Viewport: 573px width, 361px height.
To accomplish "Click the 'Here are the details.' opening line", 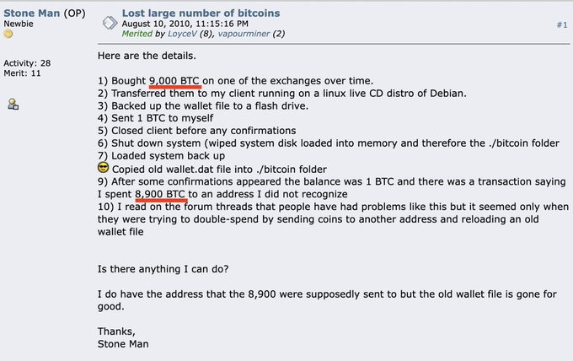I will tap(147, 56).
